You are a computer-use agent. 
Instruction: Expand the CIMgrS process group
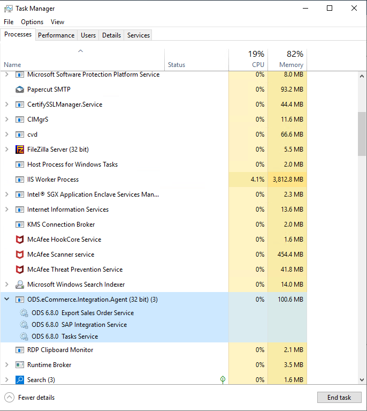[x=7, y=119]
